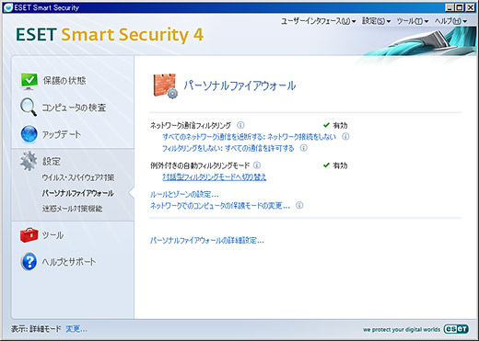Viewport: 479px width, 341px height.
Task: Click the 設定 gear icon in sidebar
Action: click(x=29, y=161)
